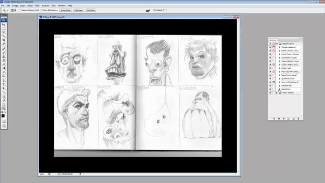Click the Print Size button
The width and height of the screenshot is (325, 183).
pos(90,10)
